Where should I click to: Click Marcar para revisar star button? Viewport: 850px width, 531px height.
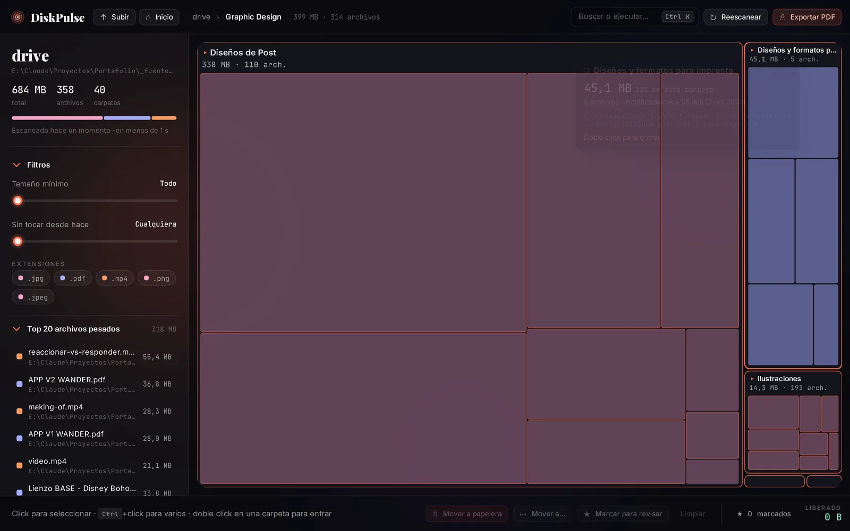pos(623,514)
